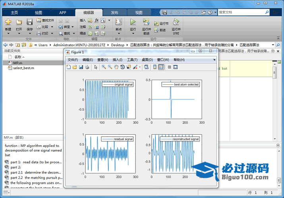Click the 运行节 run section button

pyautogui.click(x=161, y=23)
